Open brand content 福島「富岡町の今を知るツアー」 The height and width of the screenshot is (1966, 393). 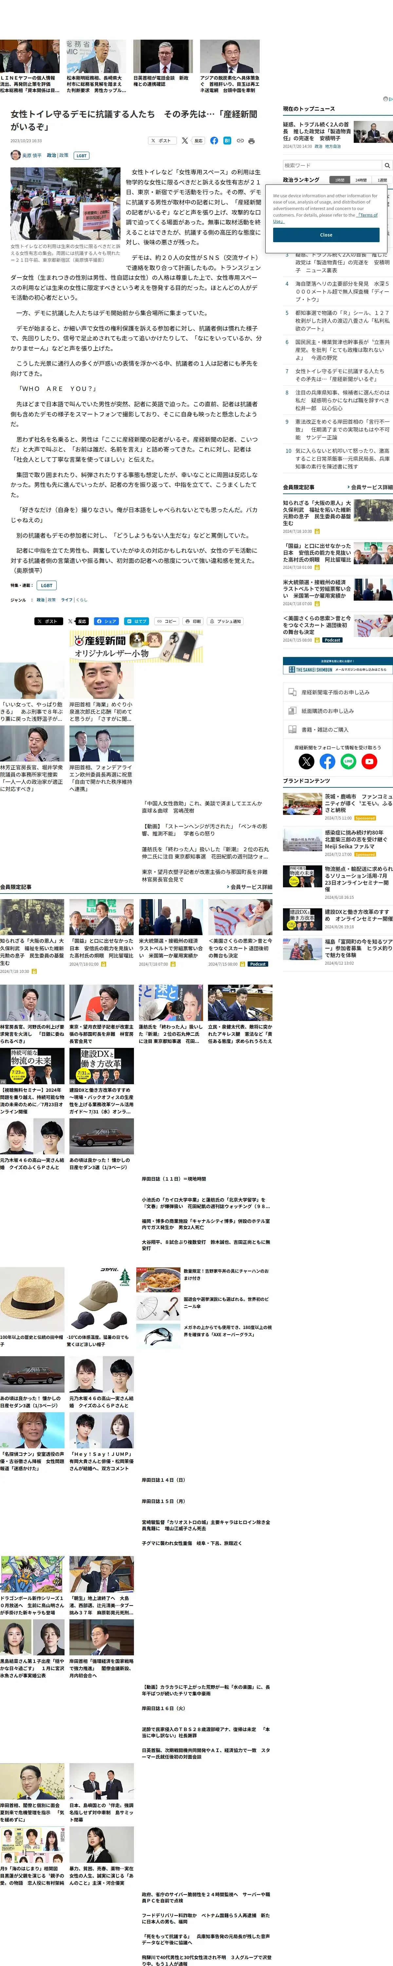coord(359,948)
